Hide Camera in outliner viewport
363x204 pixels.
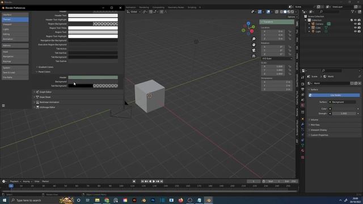click(x=356, y=24)
